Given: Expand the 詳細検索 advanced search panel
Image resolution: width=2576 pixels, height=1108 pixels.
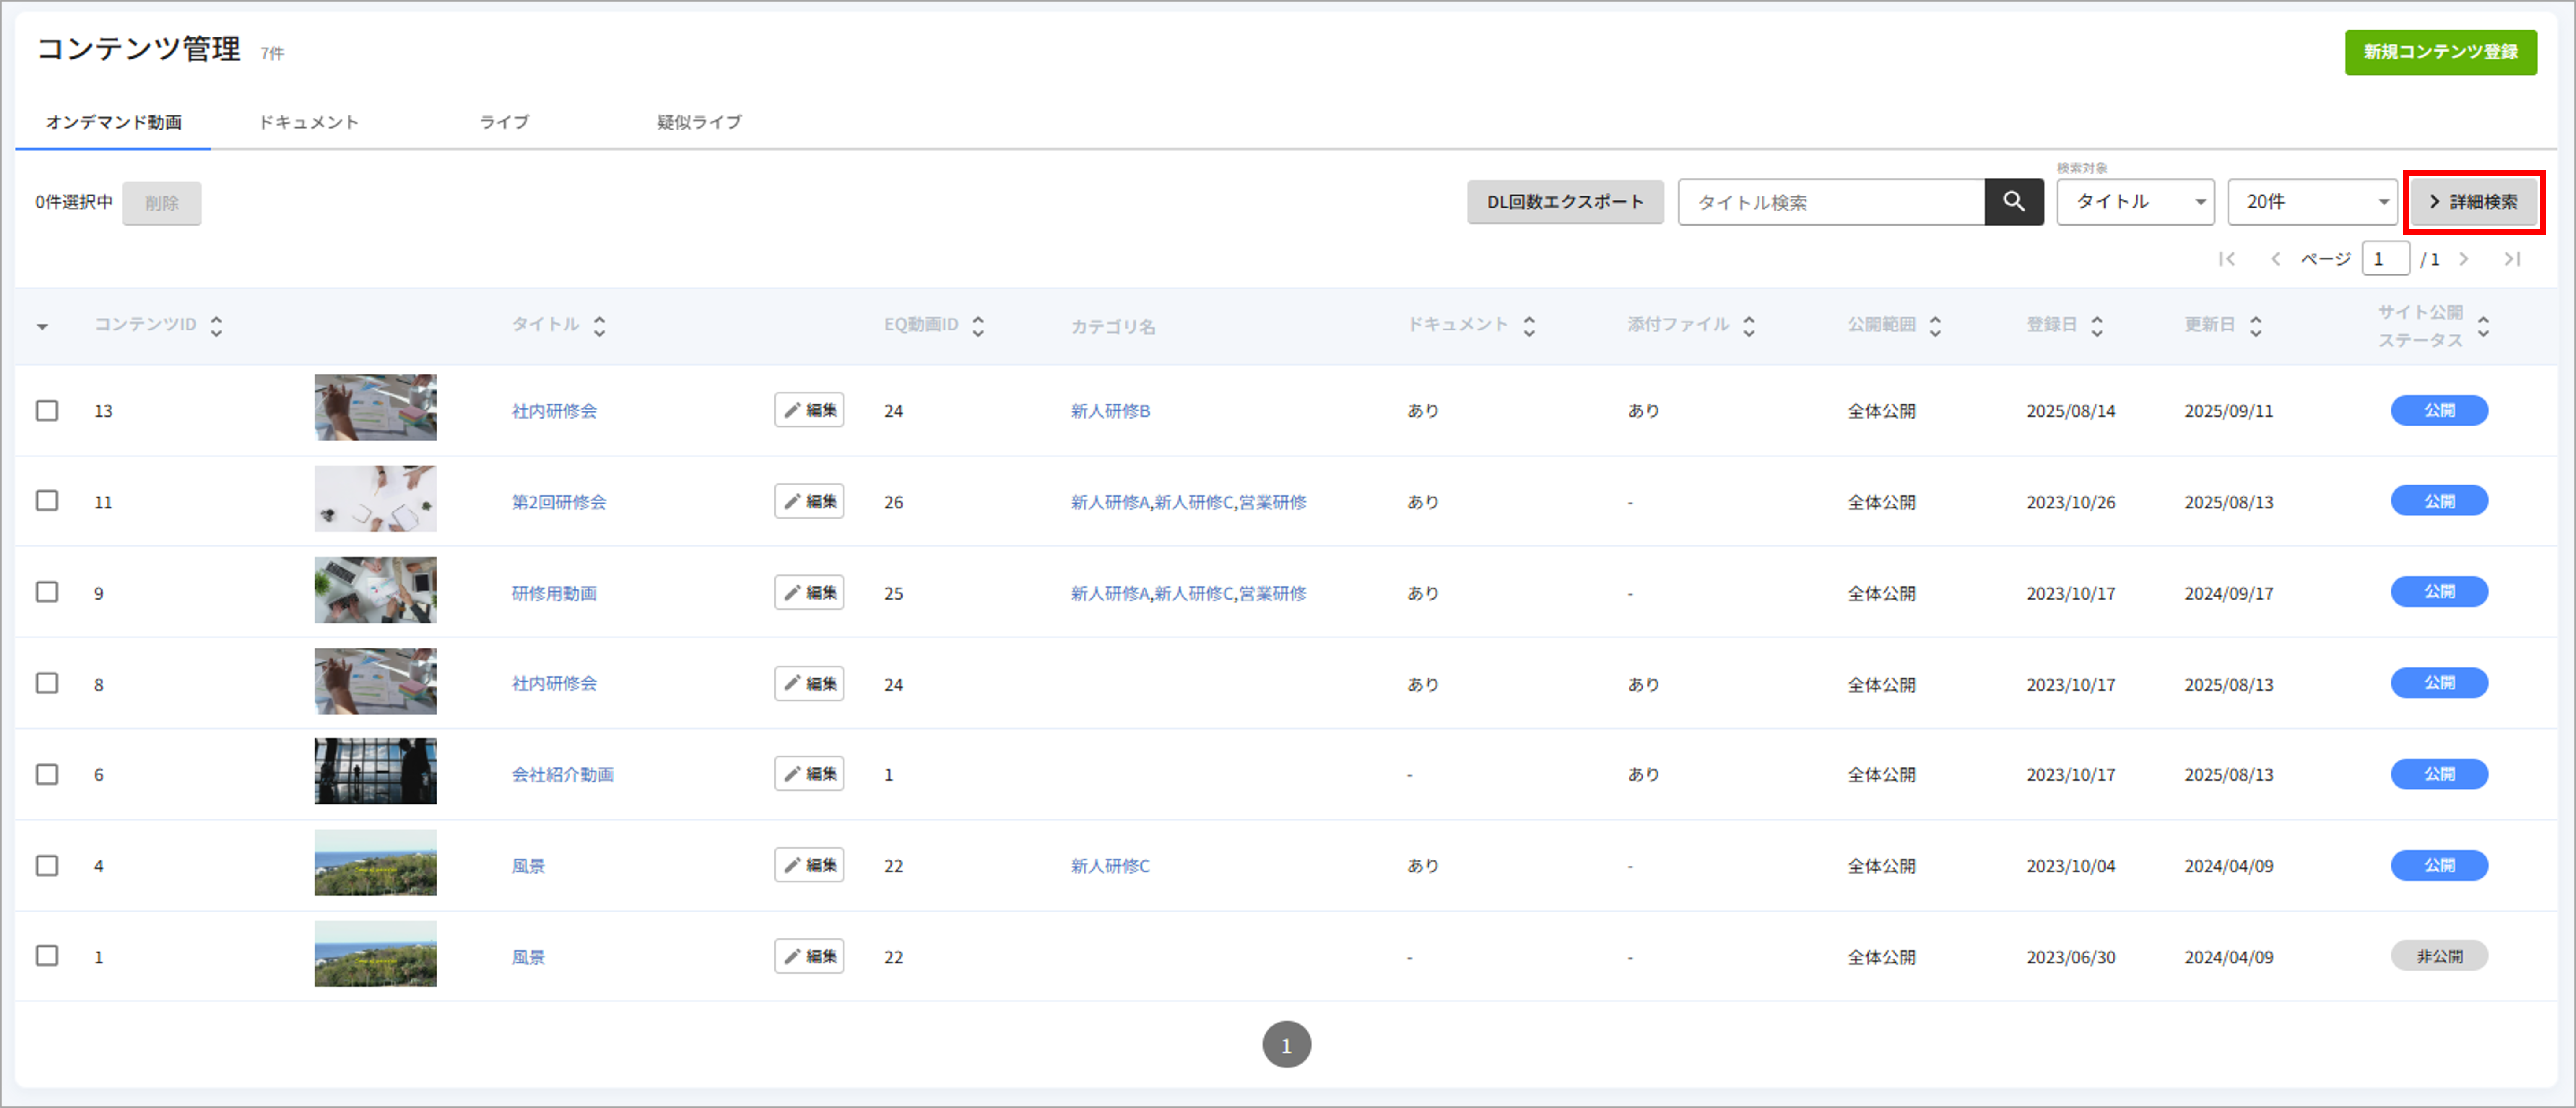Looking at the screenshot, I should (x=2474, y=202).
